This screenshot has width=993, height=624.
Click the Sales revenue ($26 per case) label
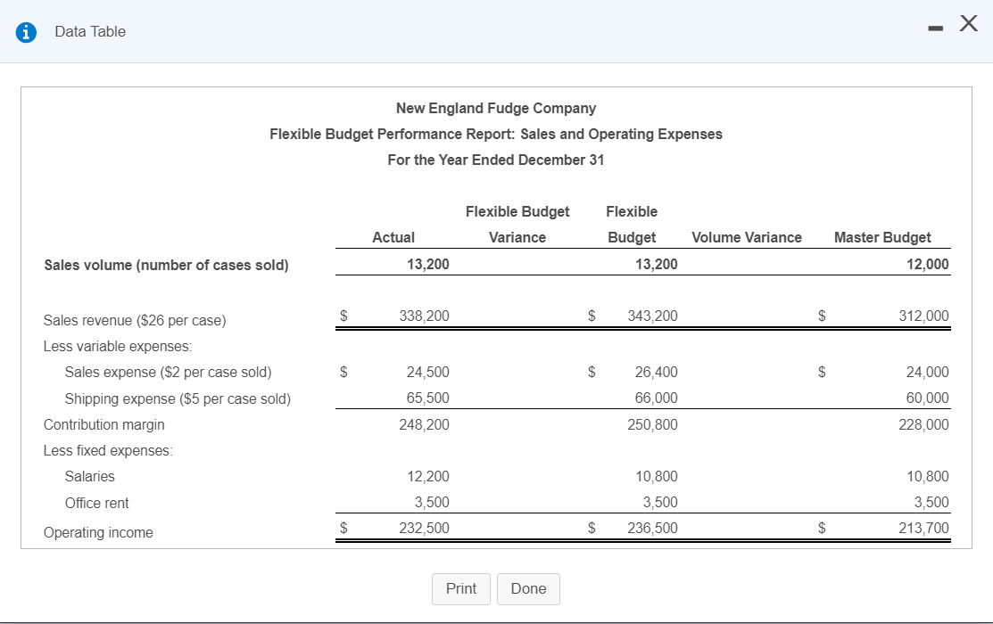[135, 320]
